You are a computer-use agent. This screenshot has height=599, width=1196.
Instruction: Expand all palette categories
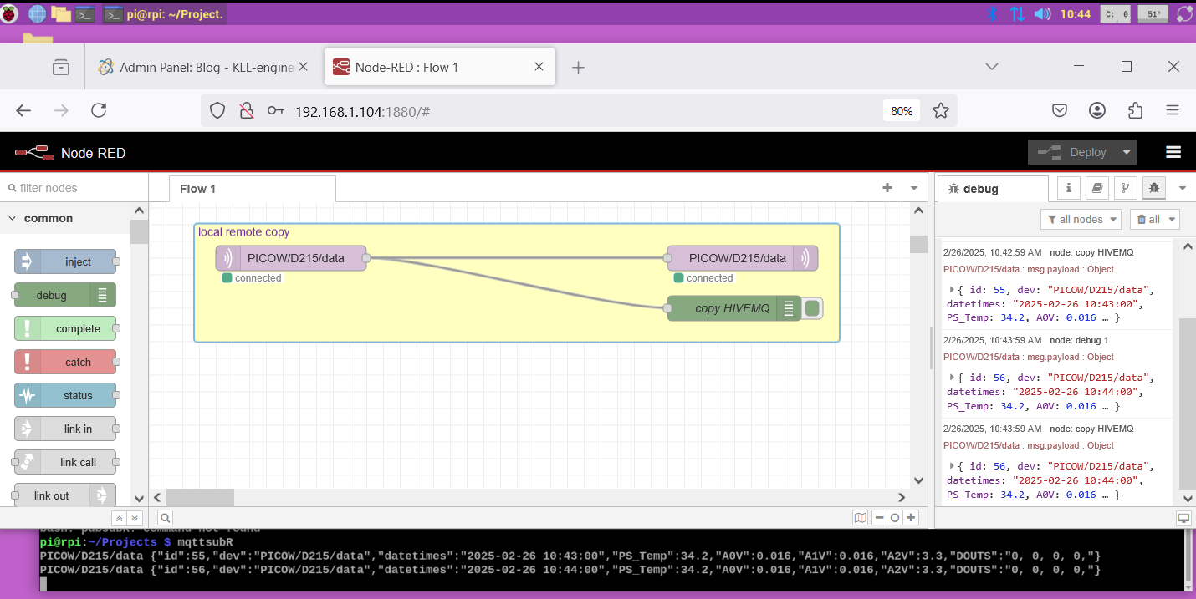135,518
